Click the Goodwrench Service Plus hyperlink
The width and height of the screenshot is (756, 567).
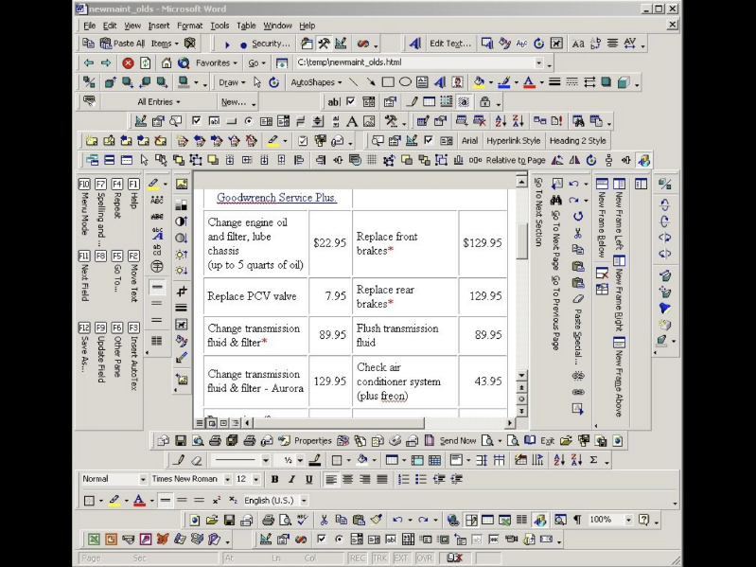[x=276, y=198]
